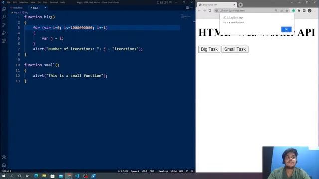
Task: Click the editor minimap
Action: (186, 16)
